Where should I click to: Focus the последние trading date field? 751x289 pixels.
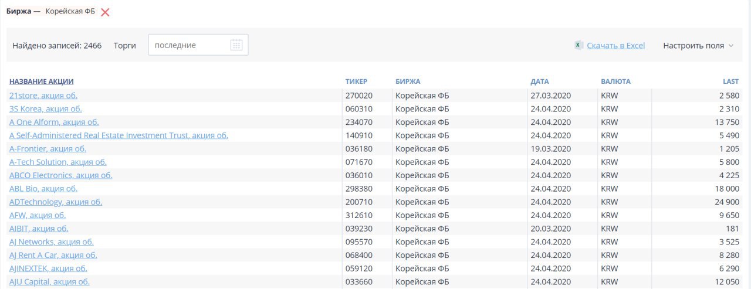[x=198, y=45]
